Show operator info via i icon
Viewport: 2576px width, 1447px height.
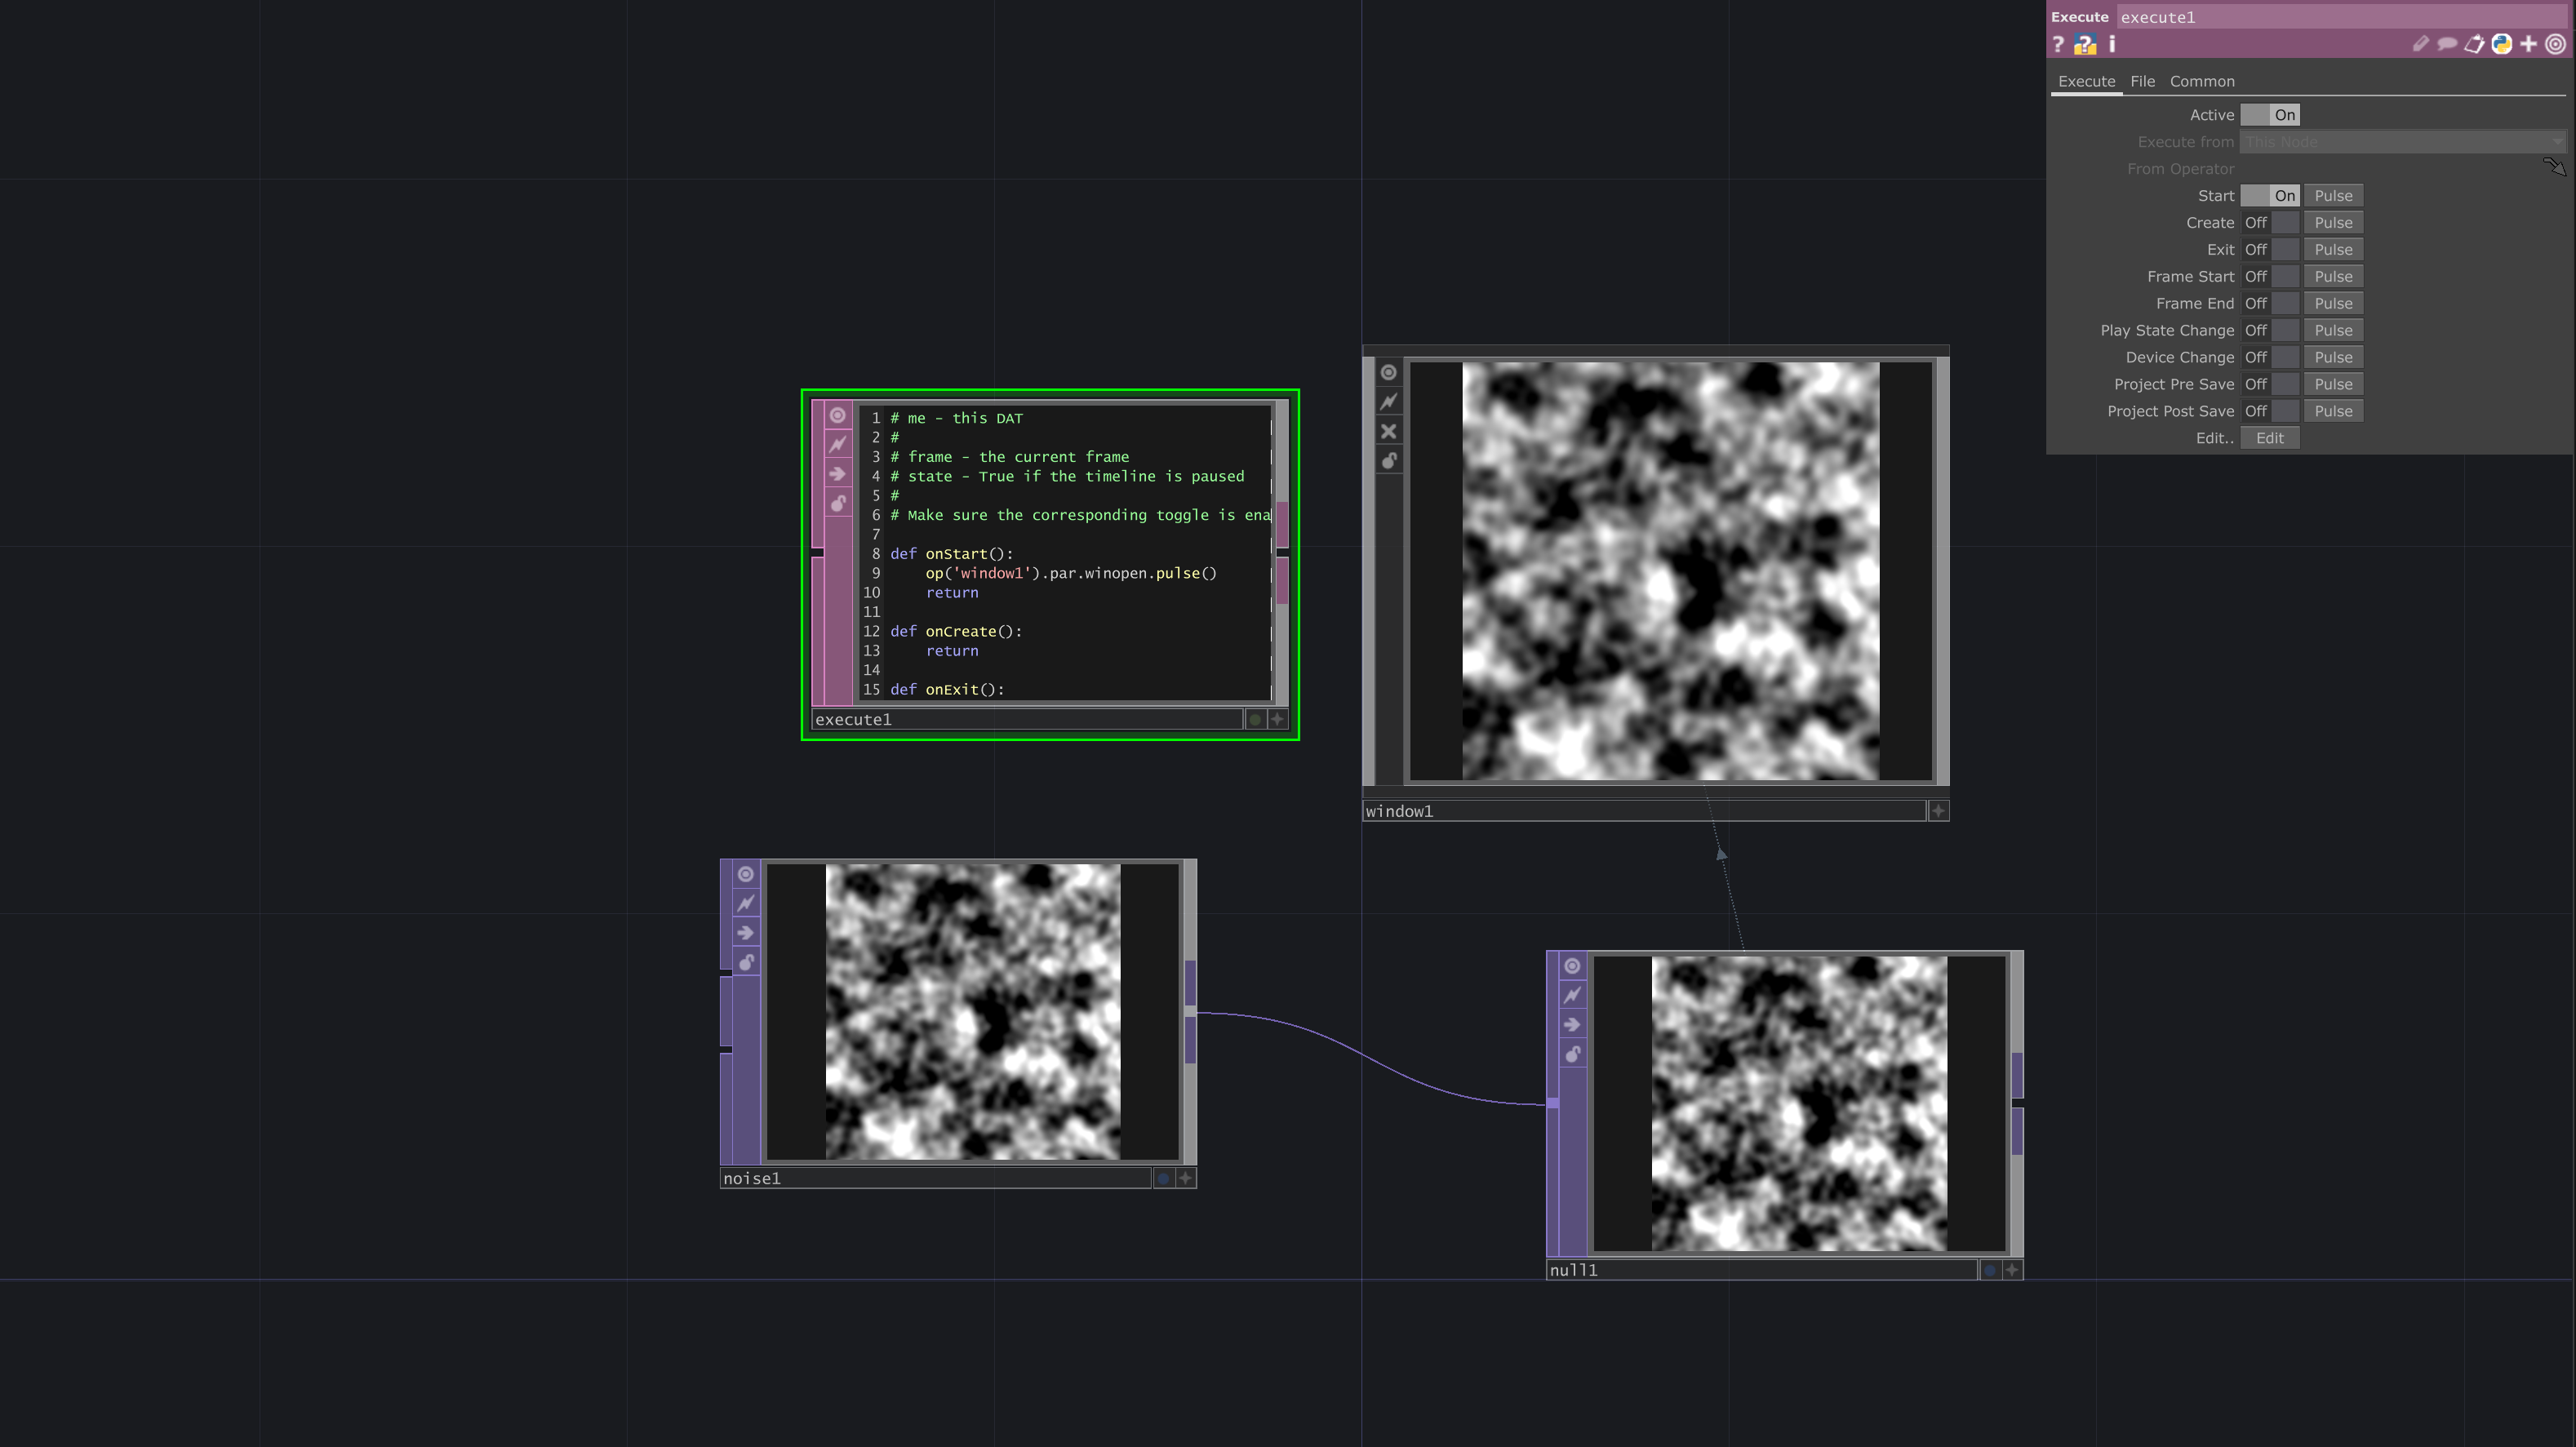coord(2111,44)
